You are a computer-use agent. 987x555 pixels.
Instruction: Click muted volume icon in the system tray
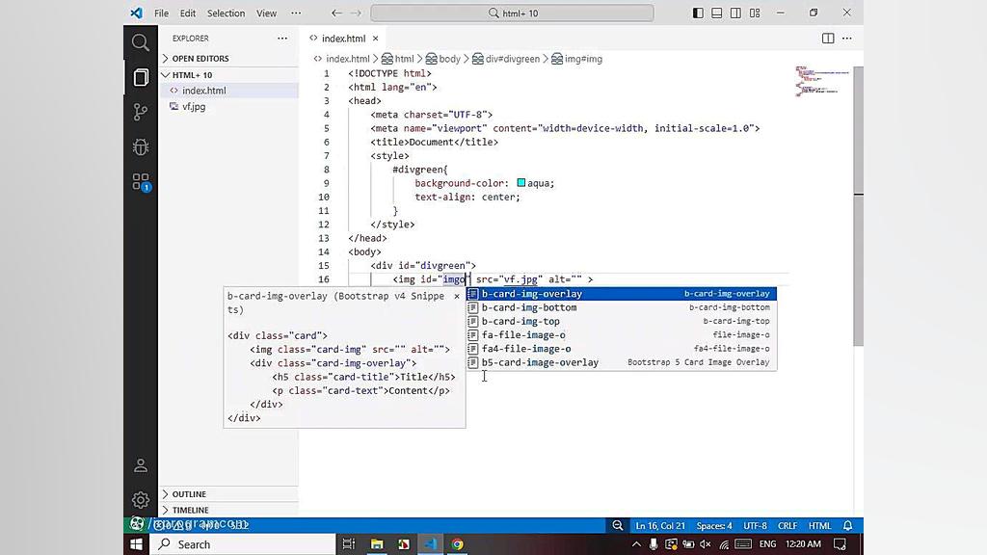706,544
